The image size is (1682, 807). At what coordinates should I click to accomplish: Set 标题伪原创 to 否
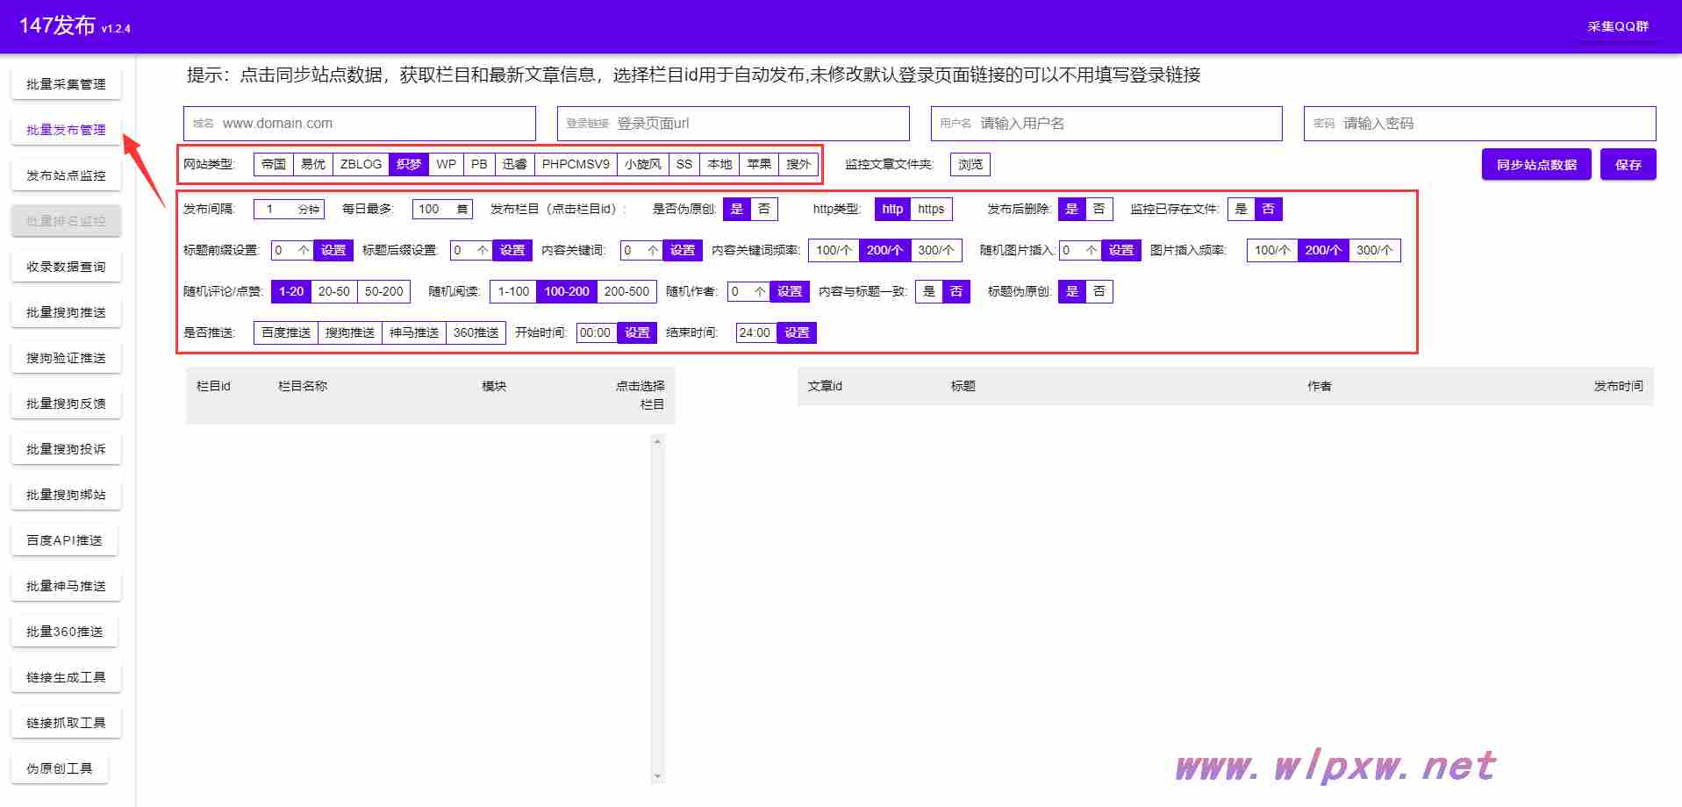1099,291
